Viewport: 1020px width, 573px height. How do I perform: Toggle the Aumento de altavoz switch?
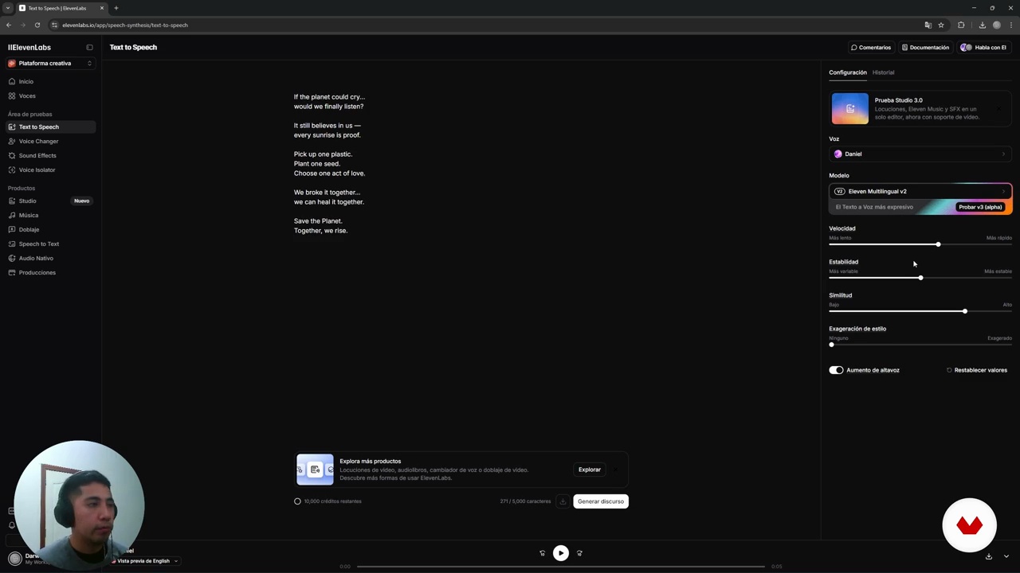[x=836, y=370]
